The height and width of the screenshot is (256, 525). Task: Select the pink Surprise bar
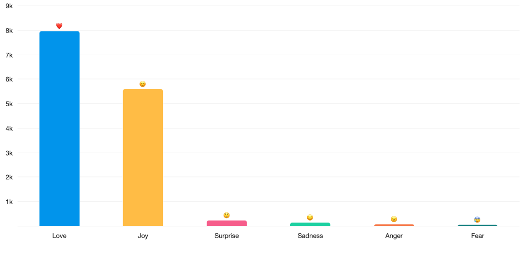click(x=227, y=223)
